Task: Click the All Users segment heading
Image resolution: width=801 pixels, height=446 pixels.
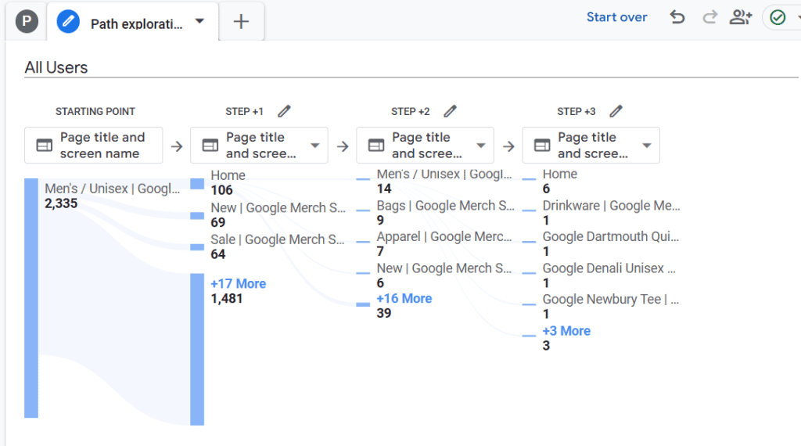Action: [x=56, y=67]
